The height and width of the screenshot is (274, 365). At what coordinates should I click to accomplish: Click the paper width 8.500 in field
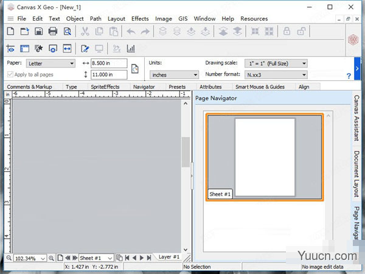(109, 63)
